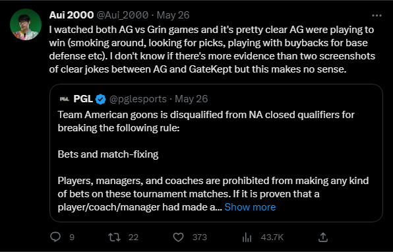Click the Aui 2000 display name

[71, 15]
